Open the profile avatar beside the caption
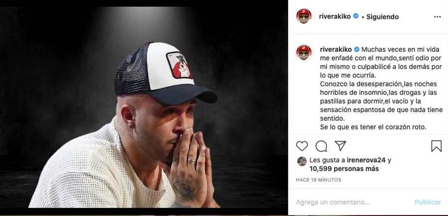The image size is (448, 216). point(304,52)
